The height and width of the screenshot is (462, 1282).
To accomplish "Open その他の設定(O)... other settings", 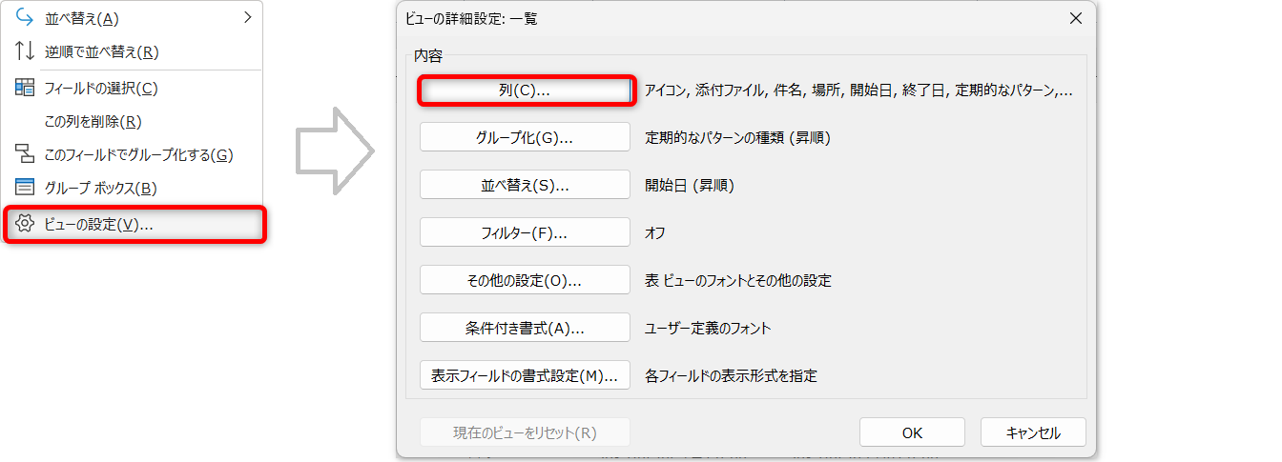I will coord(525,280).
